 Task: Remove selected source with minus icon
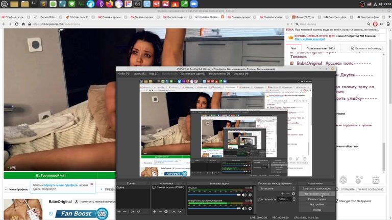[x=160, y=211]
